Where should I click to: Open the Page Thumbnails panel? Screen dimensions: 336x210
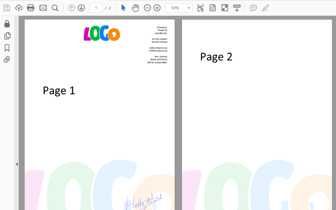click(x=7, y=36)
